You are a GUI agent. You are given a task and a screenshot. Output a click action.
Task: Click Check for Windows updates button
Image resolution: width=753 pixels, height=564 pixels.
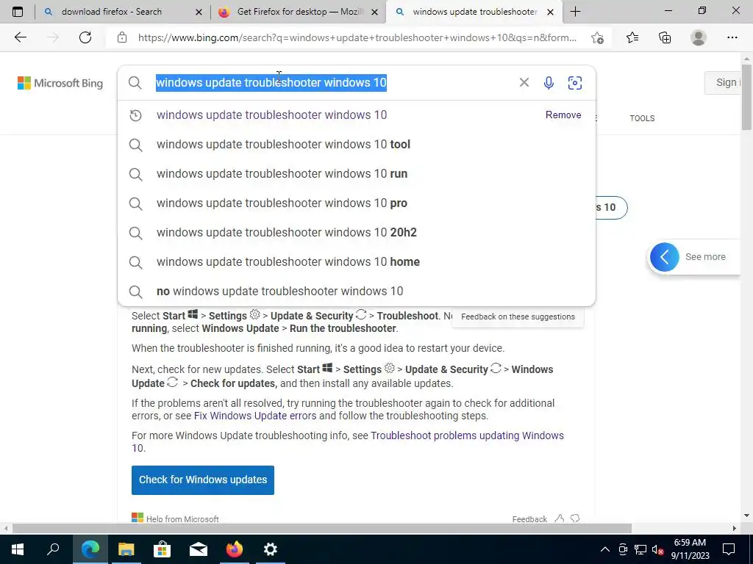203,480
